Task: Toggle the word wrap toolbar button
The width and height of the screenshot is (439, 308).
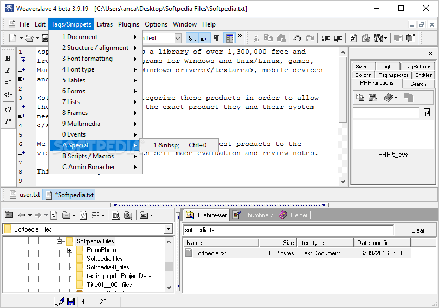Action: (x=204, y=38)
